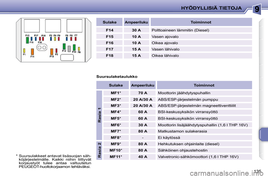Click the green F14 fuse in the diagram
Image resolution: width=268 pixels, height=178 pixels.
pyautogui.click(x=74, y=48)
